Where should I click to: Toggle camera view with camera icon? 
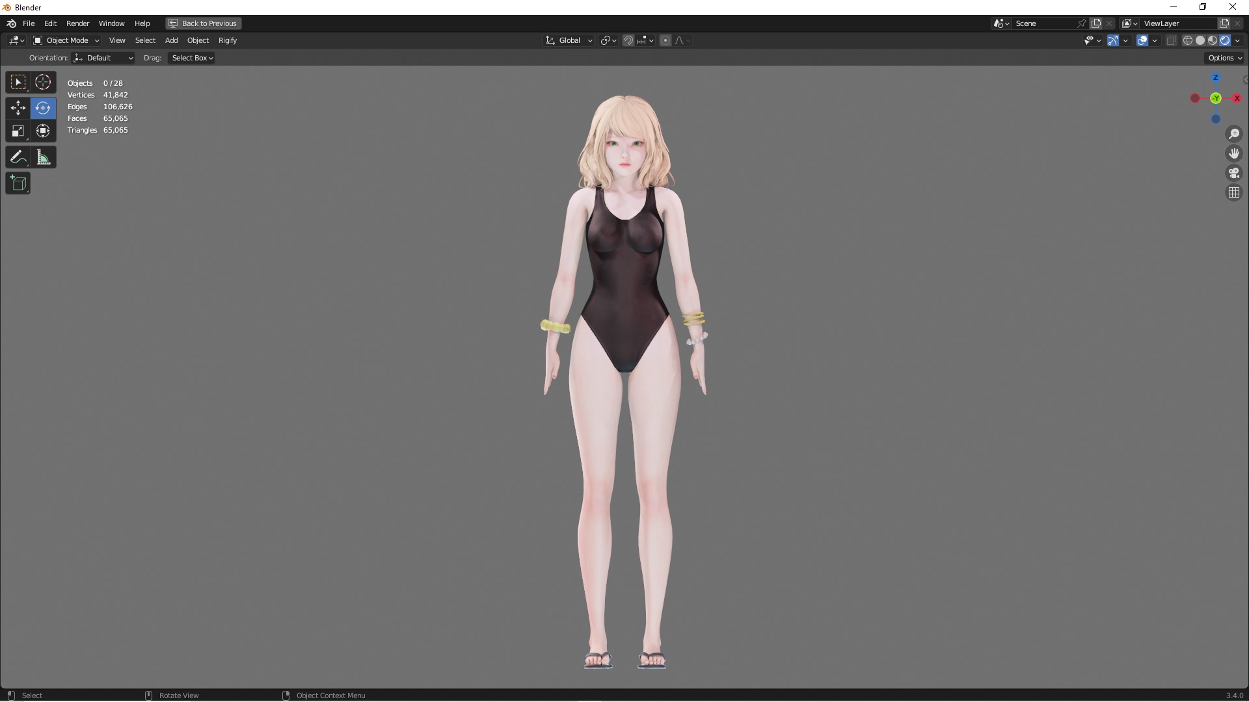[x=1234, y=173]
